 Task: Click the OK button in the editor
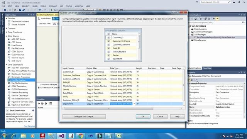[143, 117]
